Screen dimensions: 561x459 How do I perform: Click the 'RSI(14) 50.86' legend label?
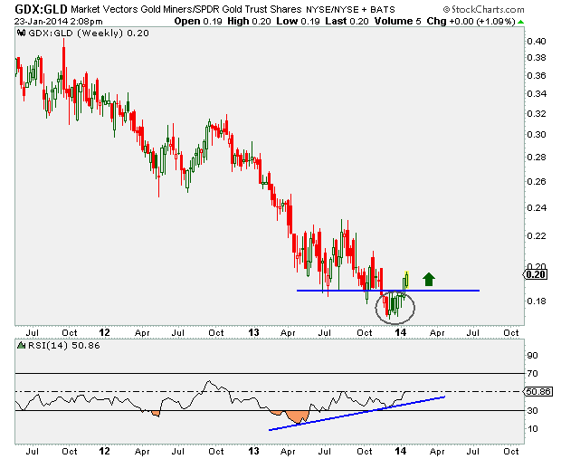(64, 346)
